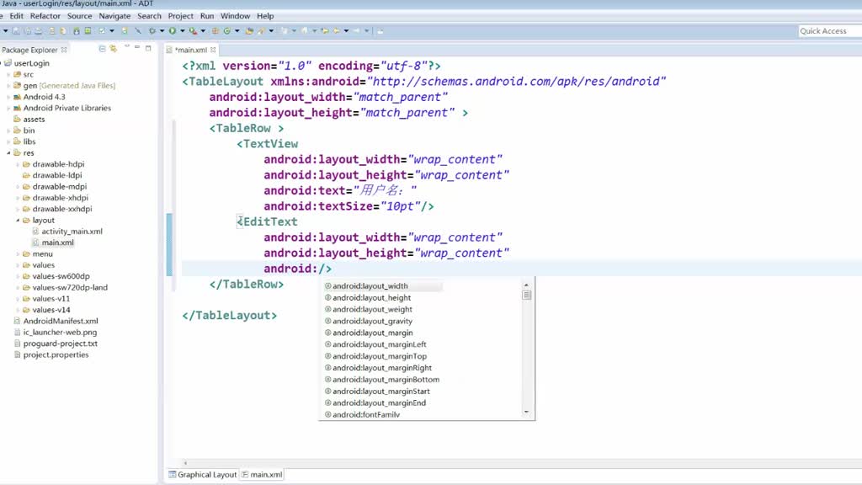Image resolution: width=862 pixels, height=485 pixels.
Task: Expand the menu folder
Action: 18,253
